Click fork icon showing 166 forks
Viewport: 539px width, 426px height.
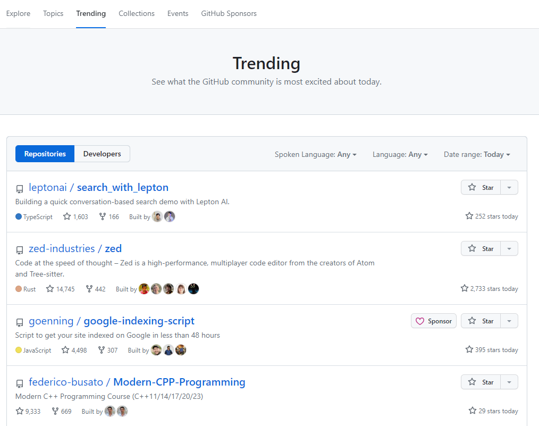103,216
